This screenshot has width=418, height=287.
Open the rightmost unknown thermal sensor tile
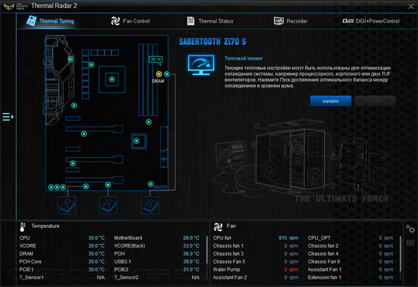150,206
